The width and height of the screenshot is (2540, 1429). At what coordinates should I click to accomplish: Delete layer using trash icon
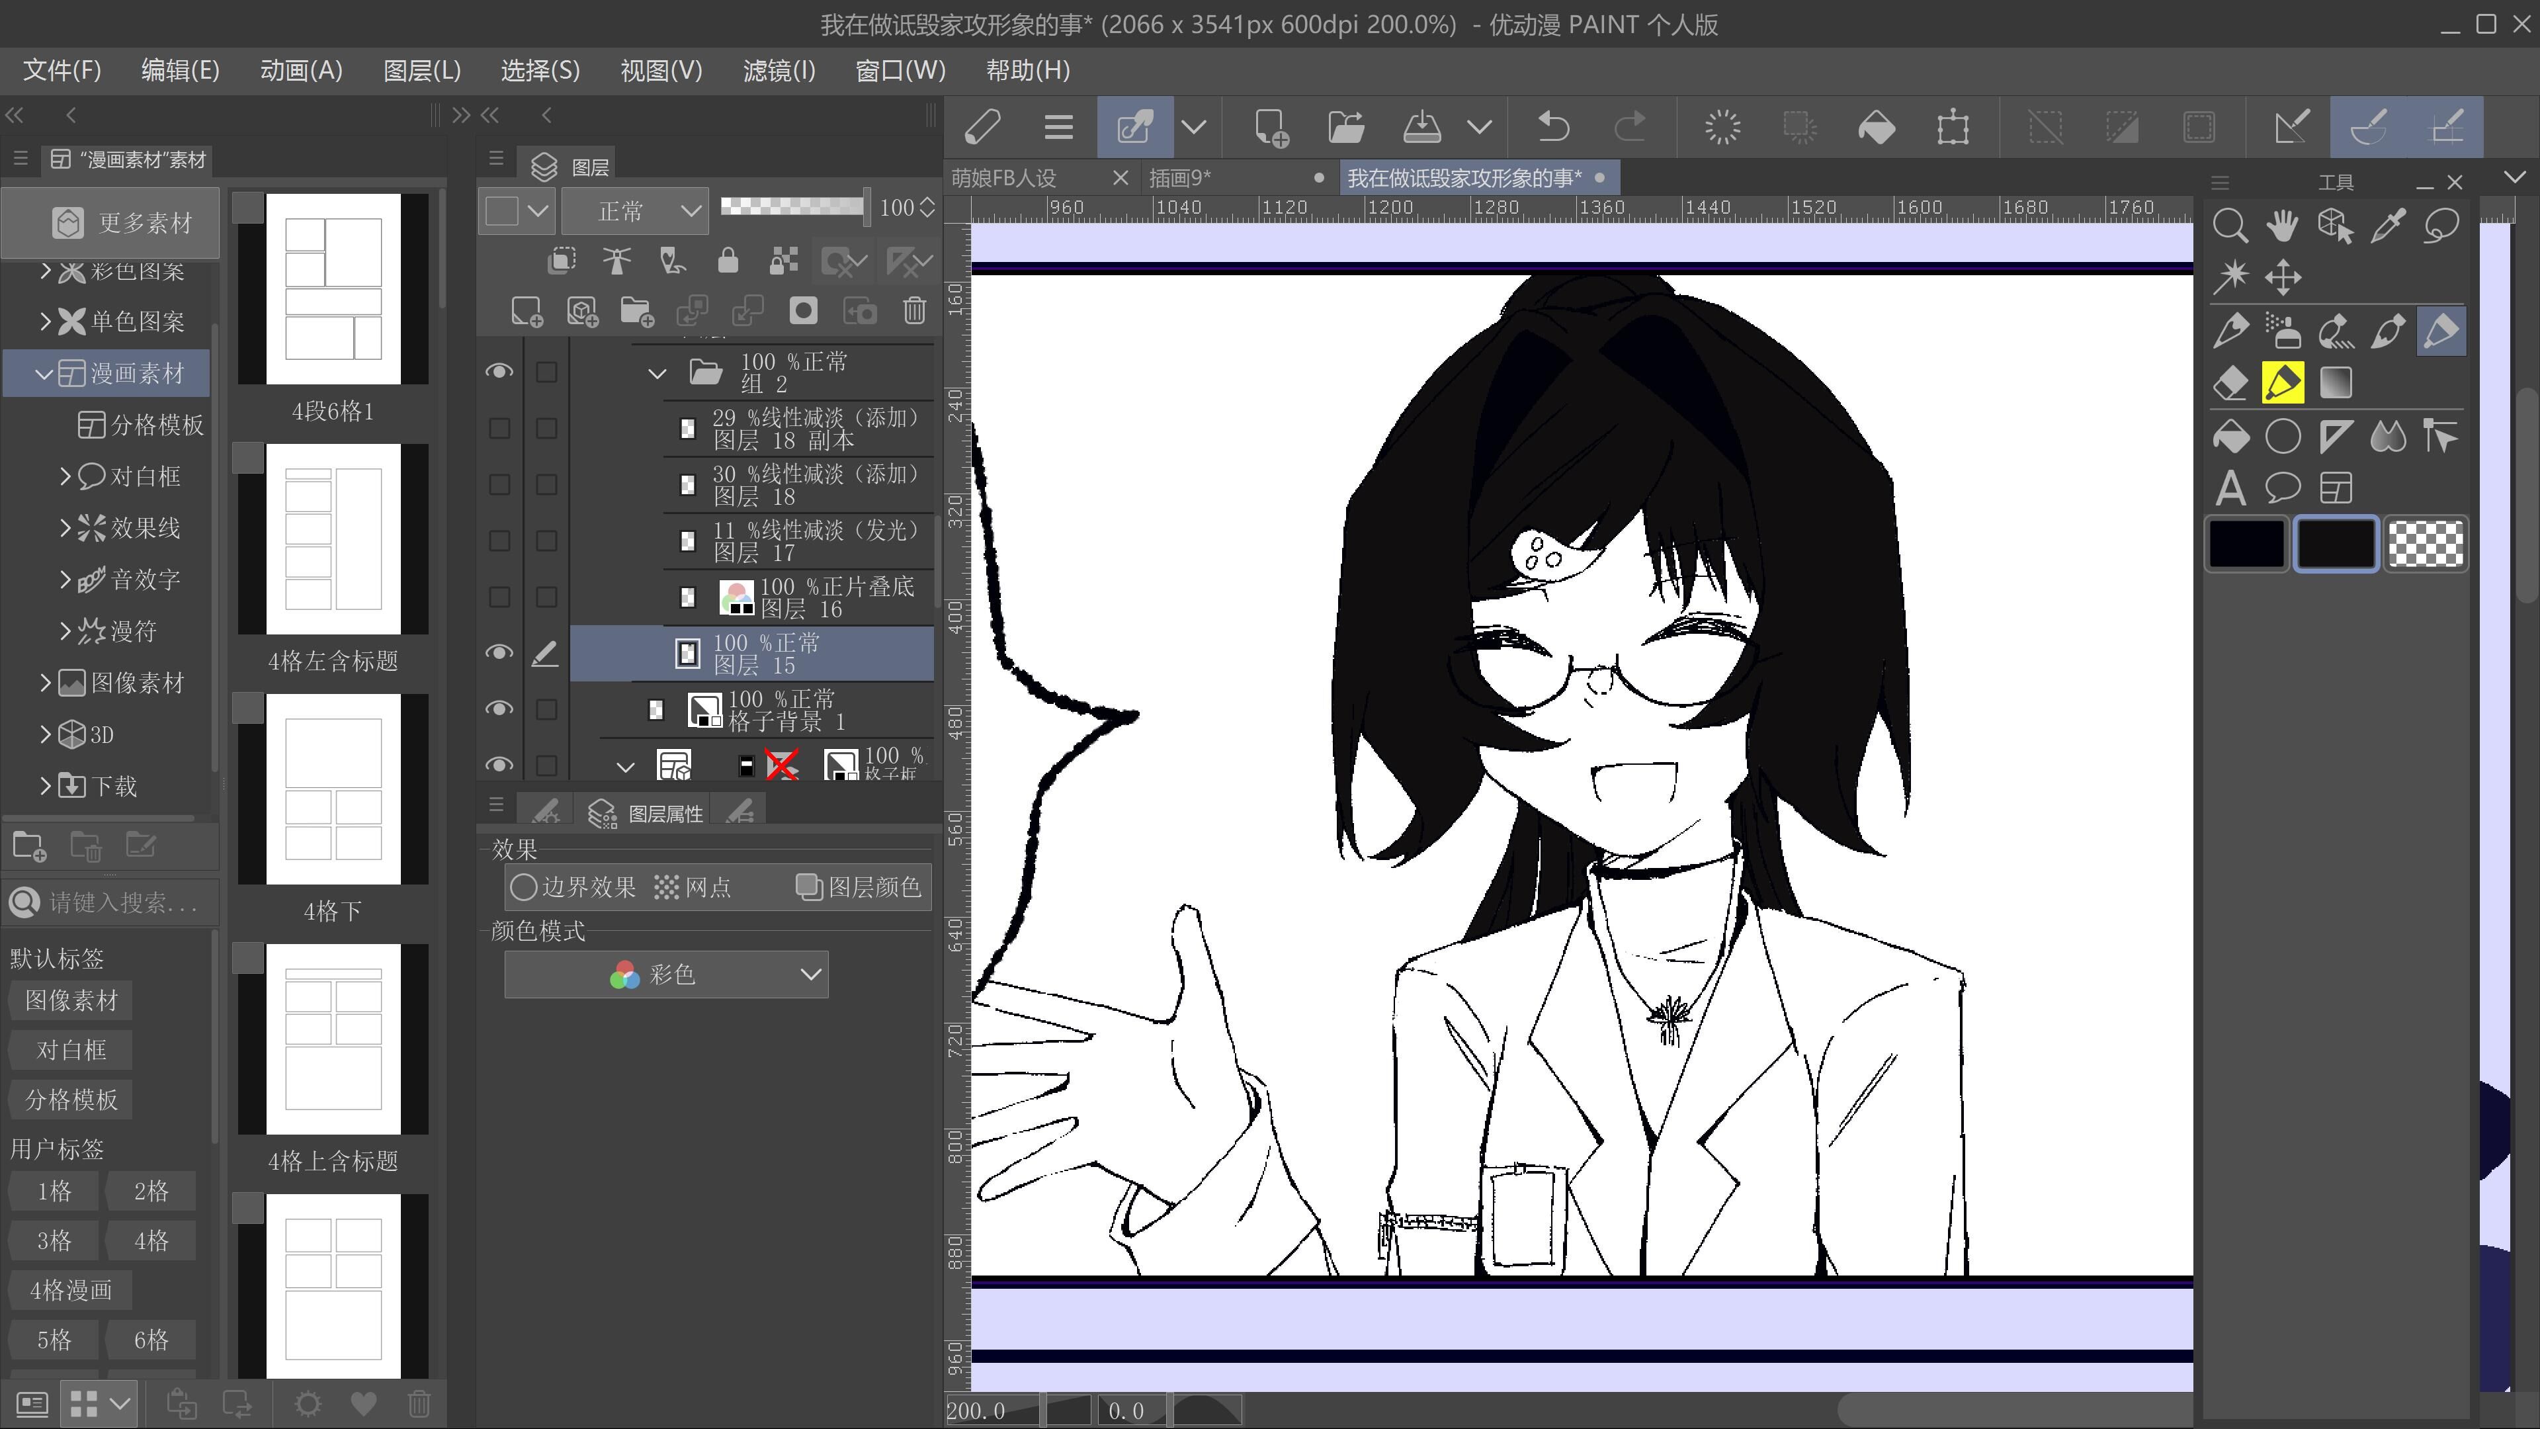[x=914, y=311]
